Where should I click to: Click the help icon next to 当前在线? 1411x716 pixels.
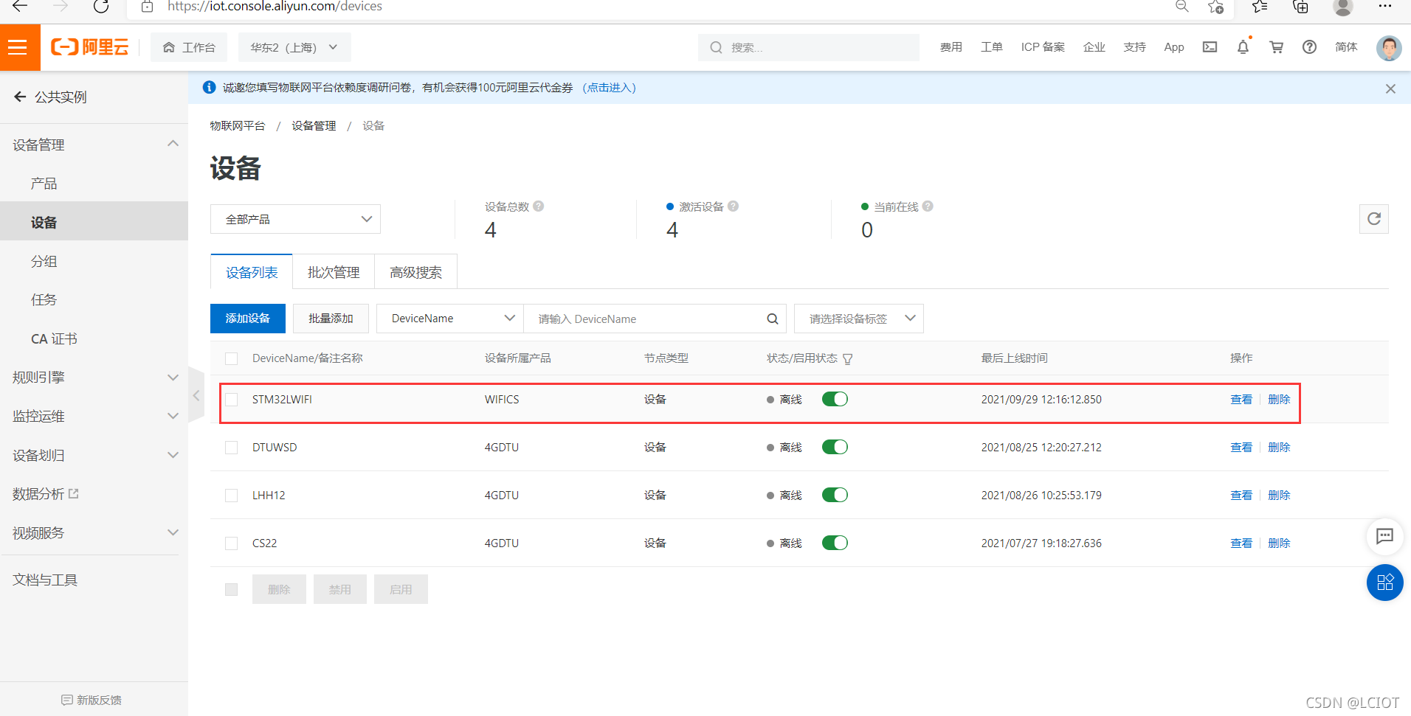[x=928, y=206]
